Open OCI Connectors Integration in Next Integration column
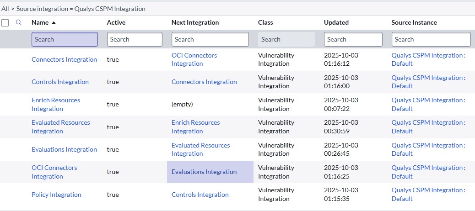Screen dimensions: 475x211 coord(194,59)
